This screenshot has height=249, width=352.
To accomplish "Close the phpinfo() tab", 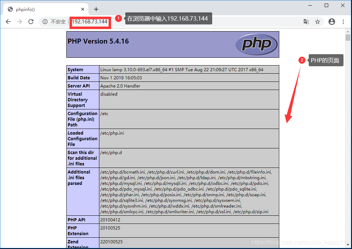I will (x=83, y=9).
